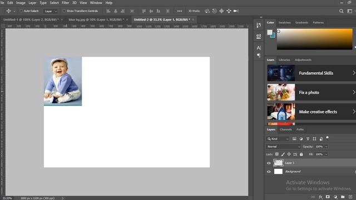Open the Kind filter dropdown
This screenshot has height=200, width=356.
[278, 139]
